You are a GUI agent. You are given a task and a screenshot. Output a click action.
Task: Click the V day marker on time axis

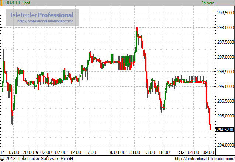[x=37, y=152]
